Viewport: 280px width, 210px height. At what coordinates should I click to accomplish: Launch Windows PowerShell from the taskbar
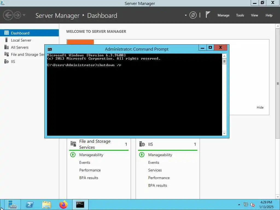(30, 205)
